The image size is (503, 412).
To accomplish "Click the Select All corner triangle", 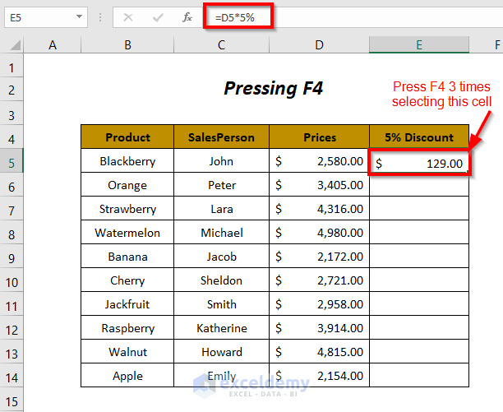I will tap(12, 46).
